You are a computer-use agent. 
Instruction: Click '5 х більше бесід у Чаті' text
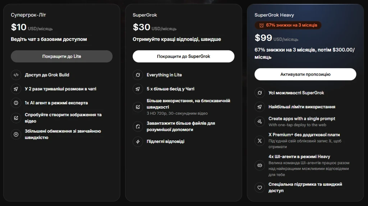coord(170,89)
